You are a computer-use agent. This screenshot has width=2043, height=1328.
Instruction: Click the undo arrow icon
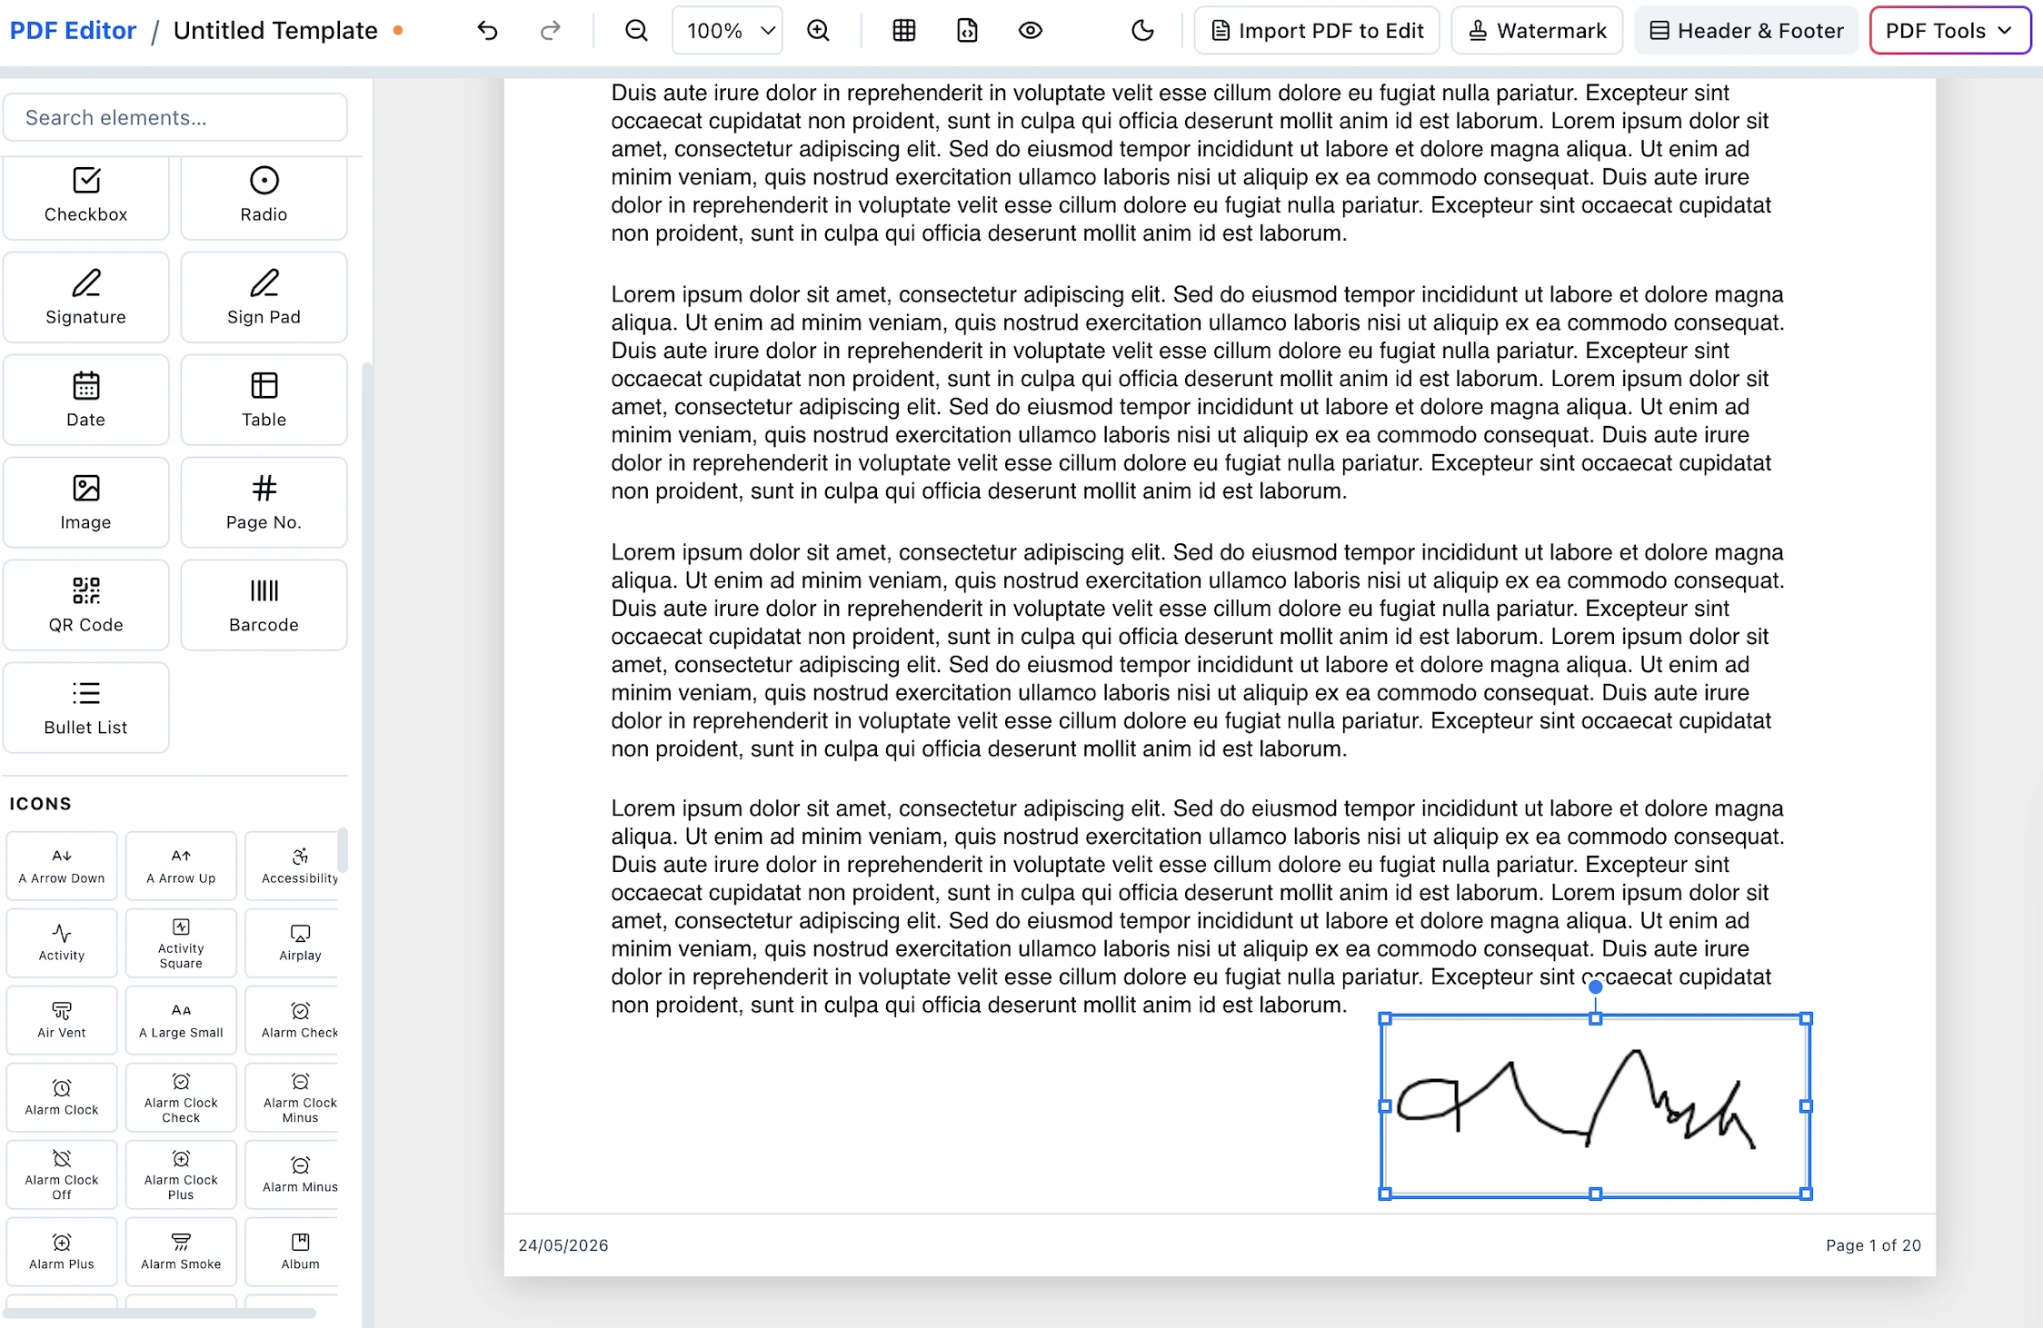point(487,31)
